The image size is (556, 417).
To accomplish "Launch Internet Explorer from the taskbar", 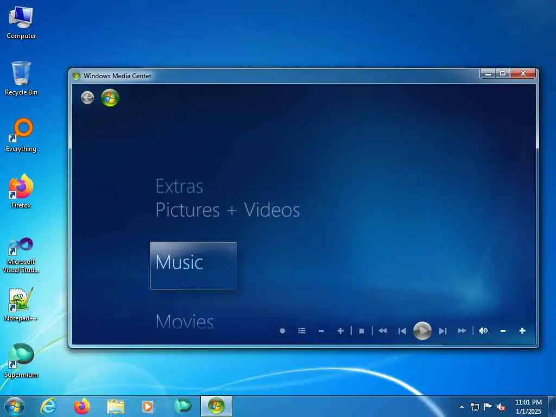I will tap(48, 406).
